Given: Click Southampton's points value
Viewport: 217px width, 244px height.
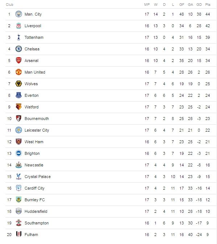Looking at the screenshot, I should [x=208, y=223].
